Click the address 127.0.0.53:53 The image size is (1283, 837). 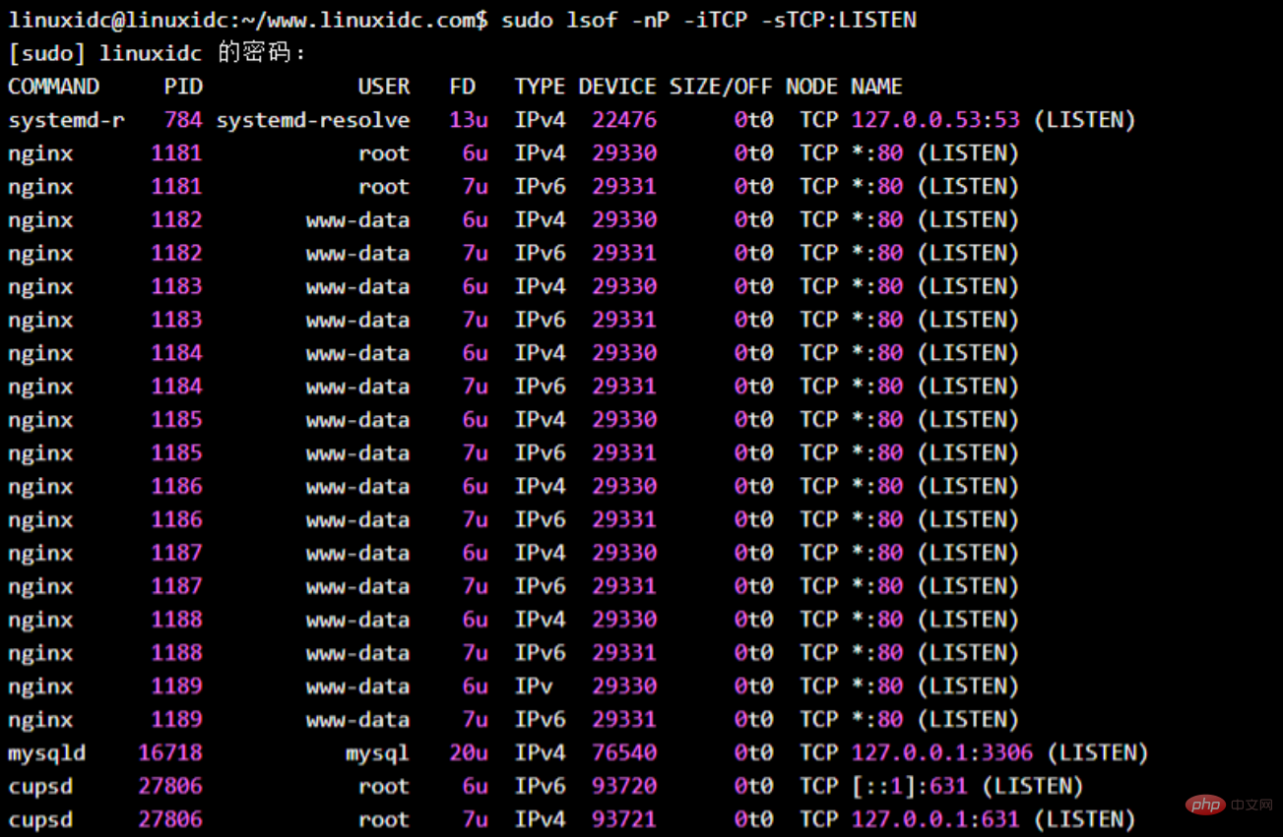pyautogui.click(x=935, y=120)
